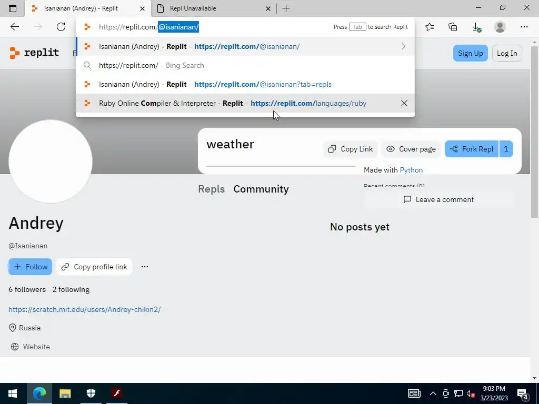Open the profile more options ellipsis
539x404 pixels.
coord(145,267)
